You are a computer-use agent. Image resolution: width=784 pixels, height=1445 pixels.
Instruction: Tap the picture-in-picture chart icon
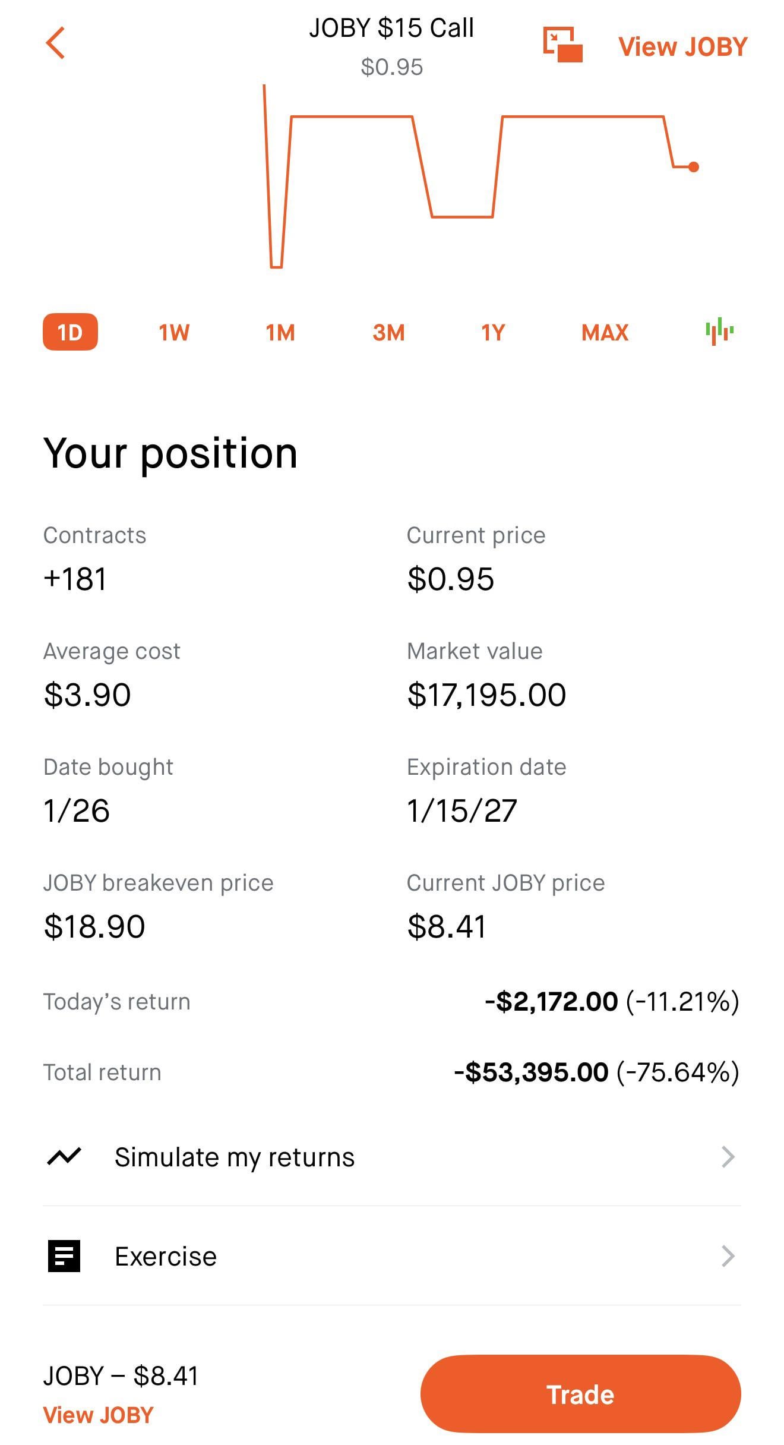tap(562, 45)
